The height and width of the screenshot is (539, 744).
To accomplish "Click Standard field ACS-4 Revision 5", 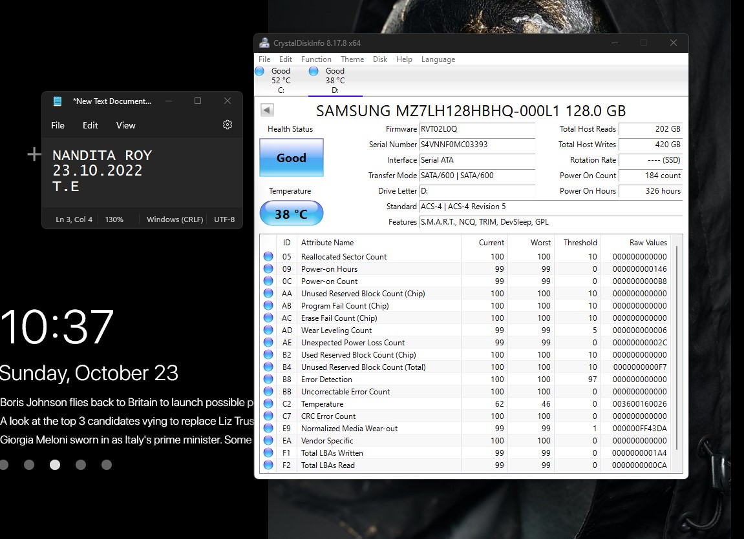I will [x=551, y=207].
